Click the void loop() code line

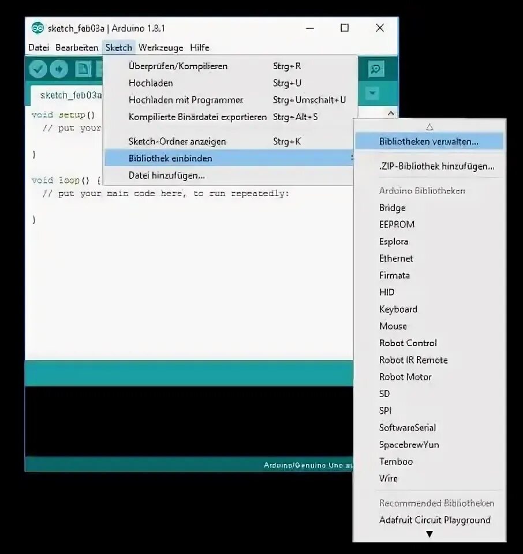pyautogui.click(x=66, y=180)
